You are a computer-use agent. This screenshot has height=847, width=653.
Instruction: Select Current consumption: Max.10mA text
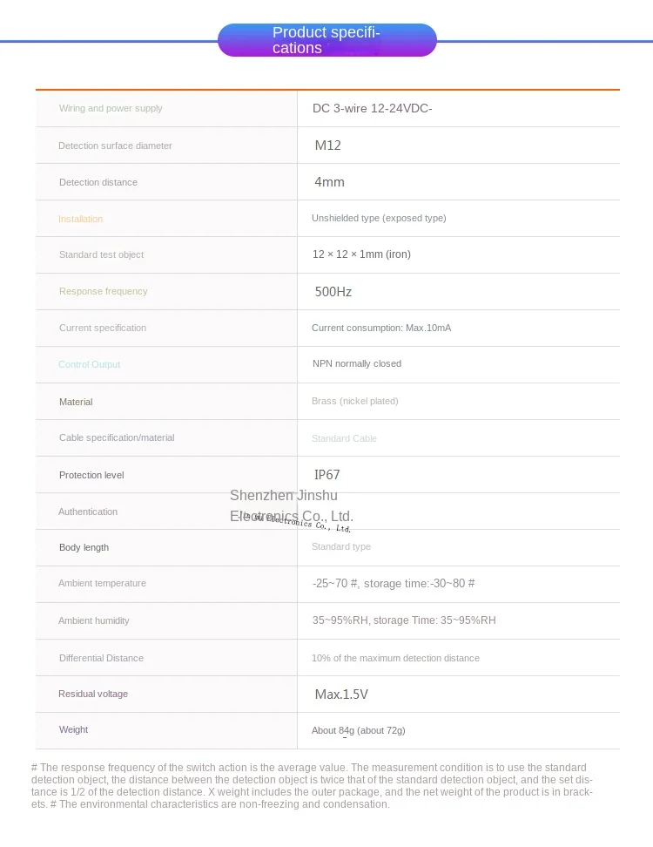381,328
